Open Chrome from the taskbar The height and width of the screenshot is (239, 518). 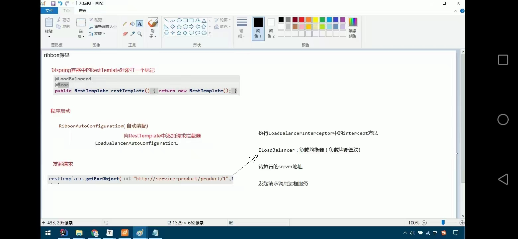94,233
